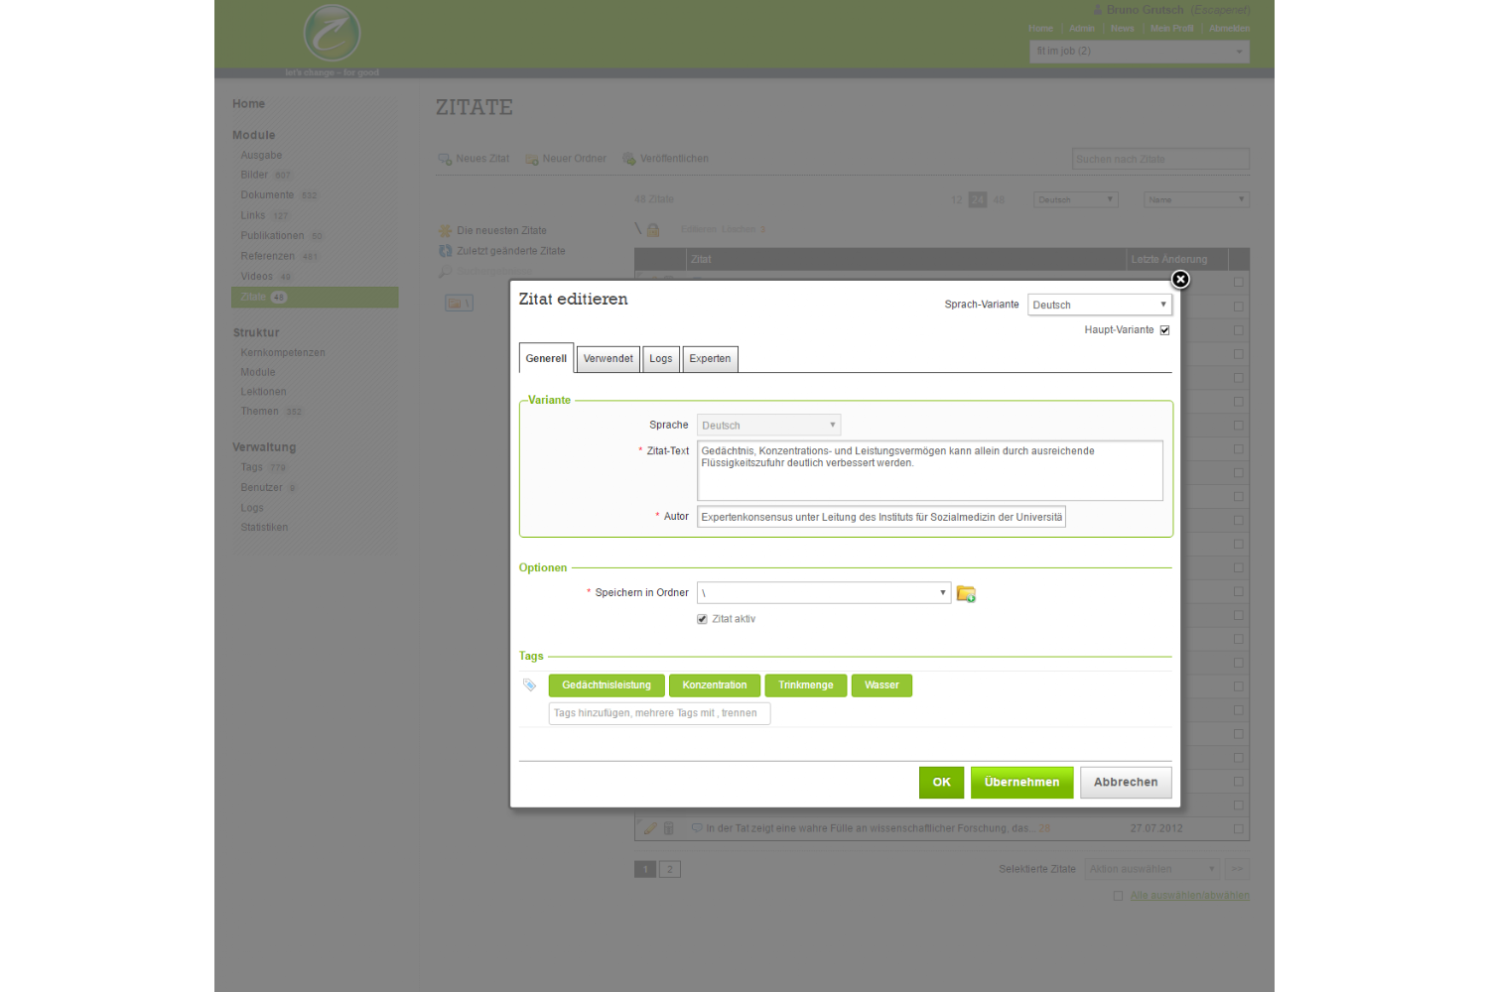Click the company logo in header
Viewport: 1489px width, 992px height.
[x=332, y=34]
